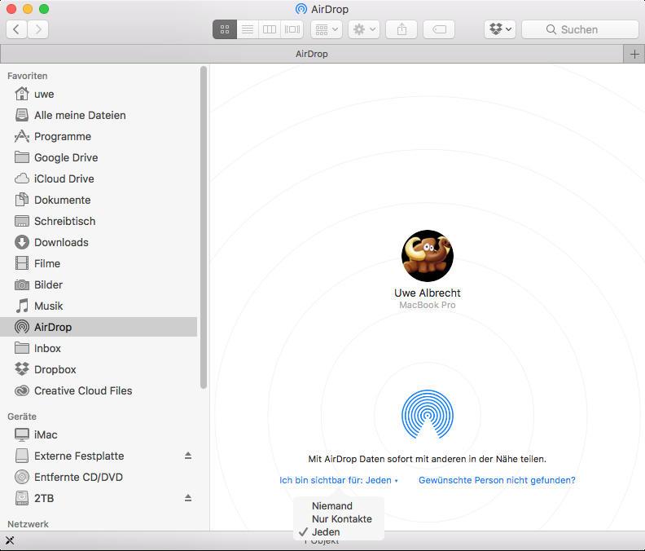Open the Dropbox toolbar dropdown
This screenshot has width=645, height=551.
[x=500, y=29]
